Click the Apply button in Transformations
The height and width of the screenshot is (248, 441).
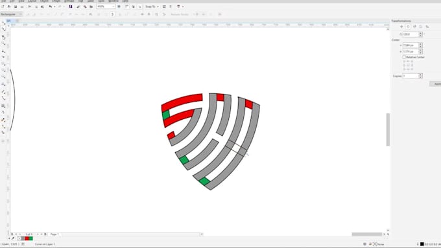(436, 84)
